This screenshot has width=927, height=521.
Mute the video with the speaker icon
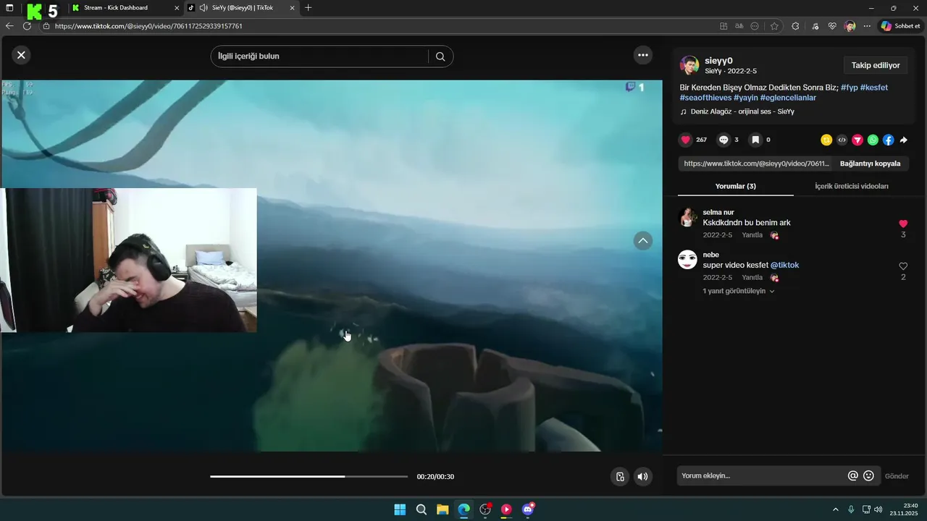[642, 476]
